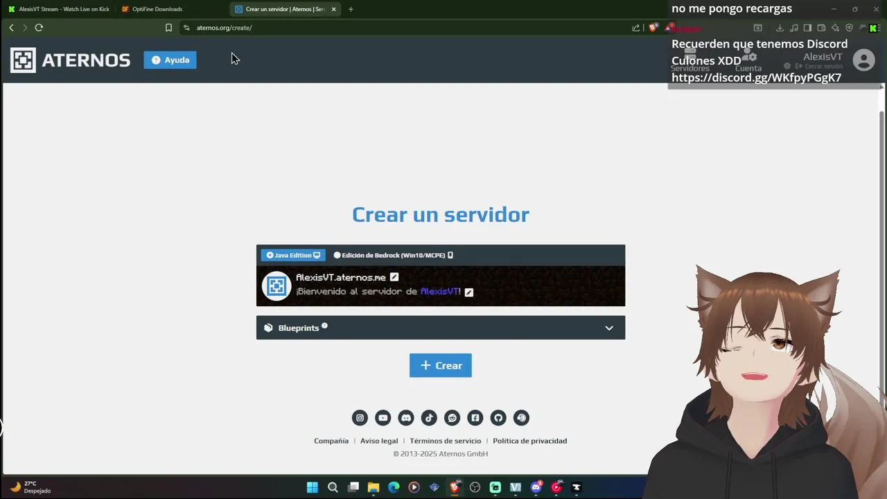Image resolution: width=887 pixels, height=499 pixels.
Task: Open Brave VPN shield icon
Action: pyautogui.click(x=849, y=28)
